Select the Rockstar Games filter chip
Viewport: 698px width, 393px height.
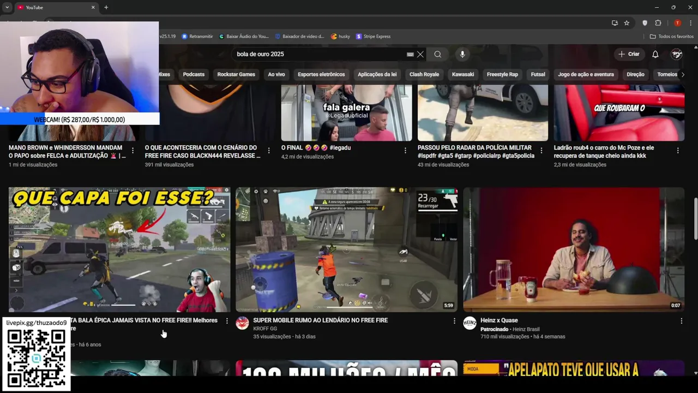(236, 74)
